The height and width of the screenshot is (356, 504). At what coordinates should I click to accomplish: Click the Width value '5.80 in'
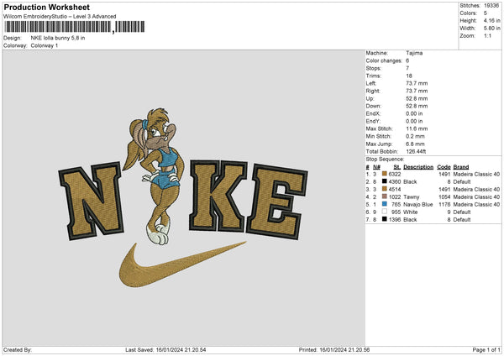click(x=491, y=29)
